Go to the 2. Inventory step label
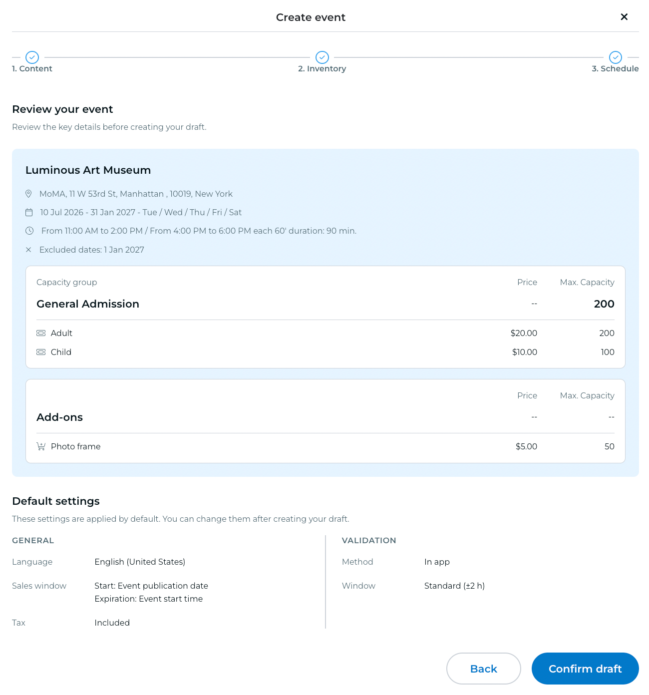This screenshot has width=649, height=695. click(322, 69)
